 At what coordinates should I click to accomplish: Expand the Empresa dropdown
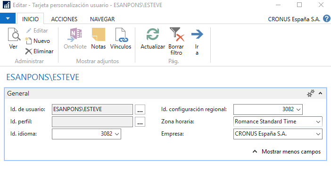tap(318, 134)
